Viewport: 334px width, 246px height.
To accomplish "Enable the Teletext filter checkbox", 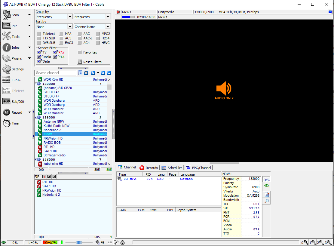I will point(39,34).
